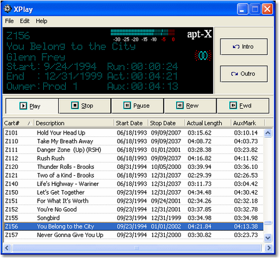This screenshot has width=280, height=259.
Task: Select highlighted You Belong to the City row
Action: tap(133, 226)
